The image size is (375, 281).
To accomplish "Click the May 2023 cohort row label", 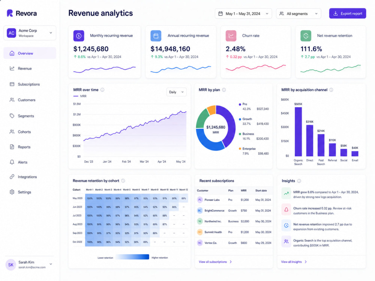I will tap(78, 198).
